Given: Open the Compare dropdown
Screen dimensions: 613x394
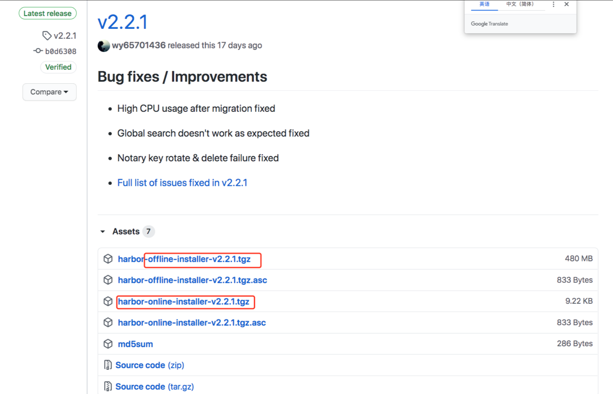Looking at the screenshot, I should [49, 92].
